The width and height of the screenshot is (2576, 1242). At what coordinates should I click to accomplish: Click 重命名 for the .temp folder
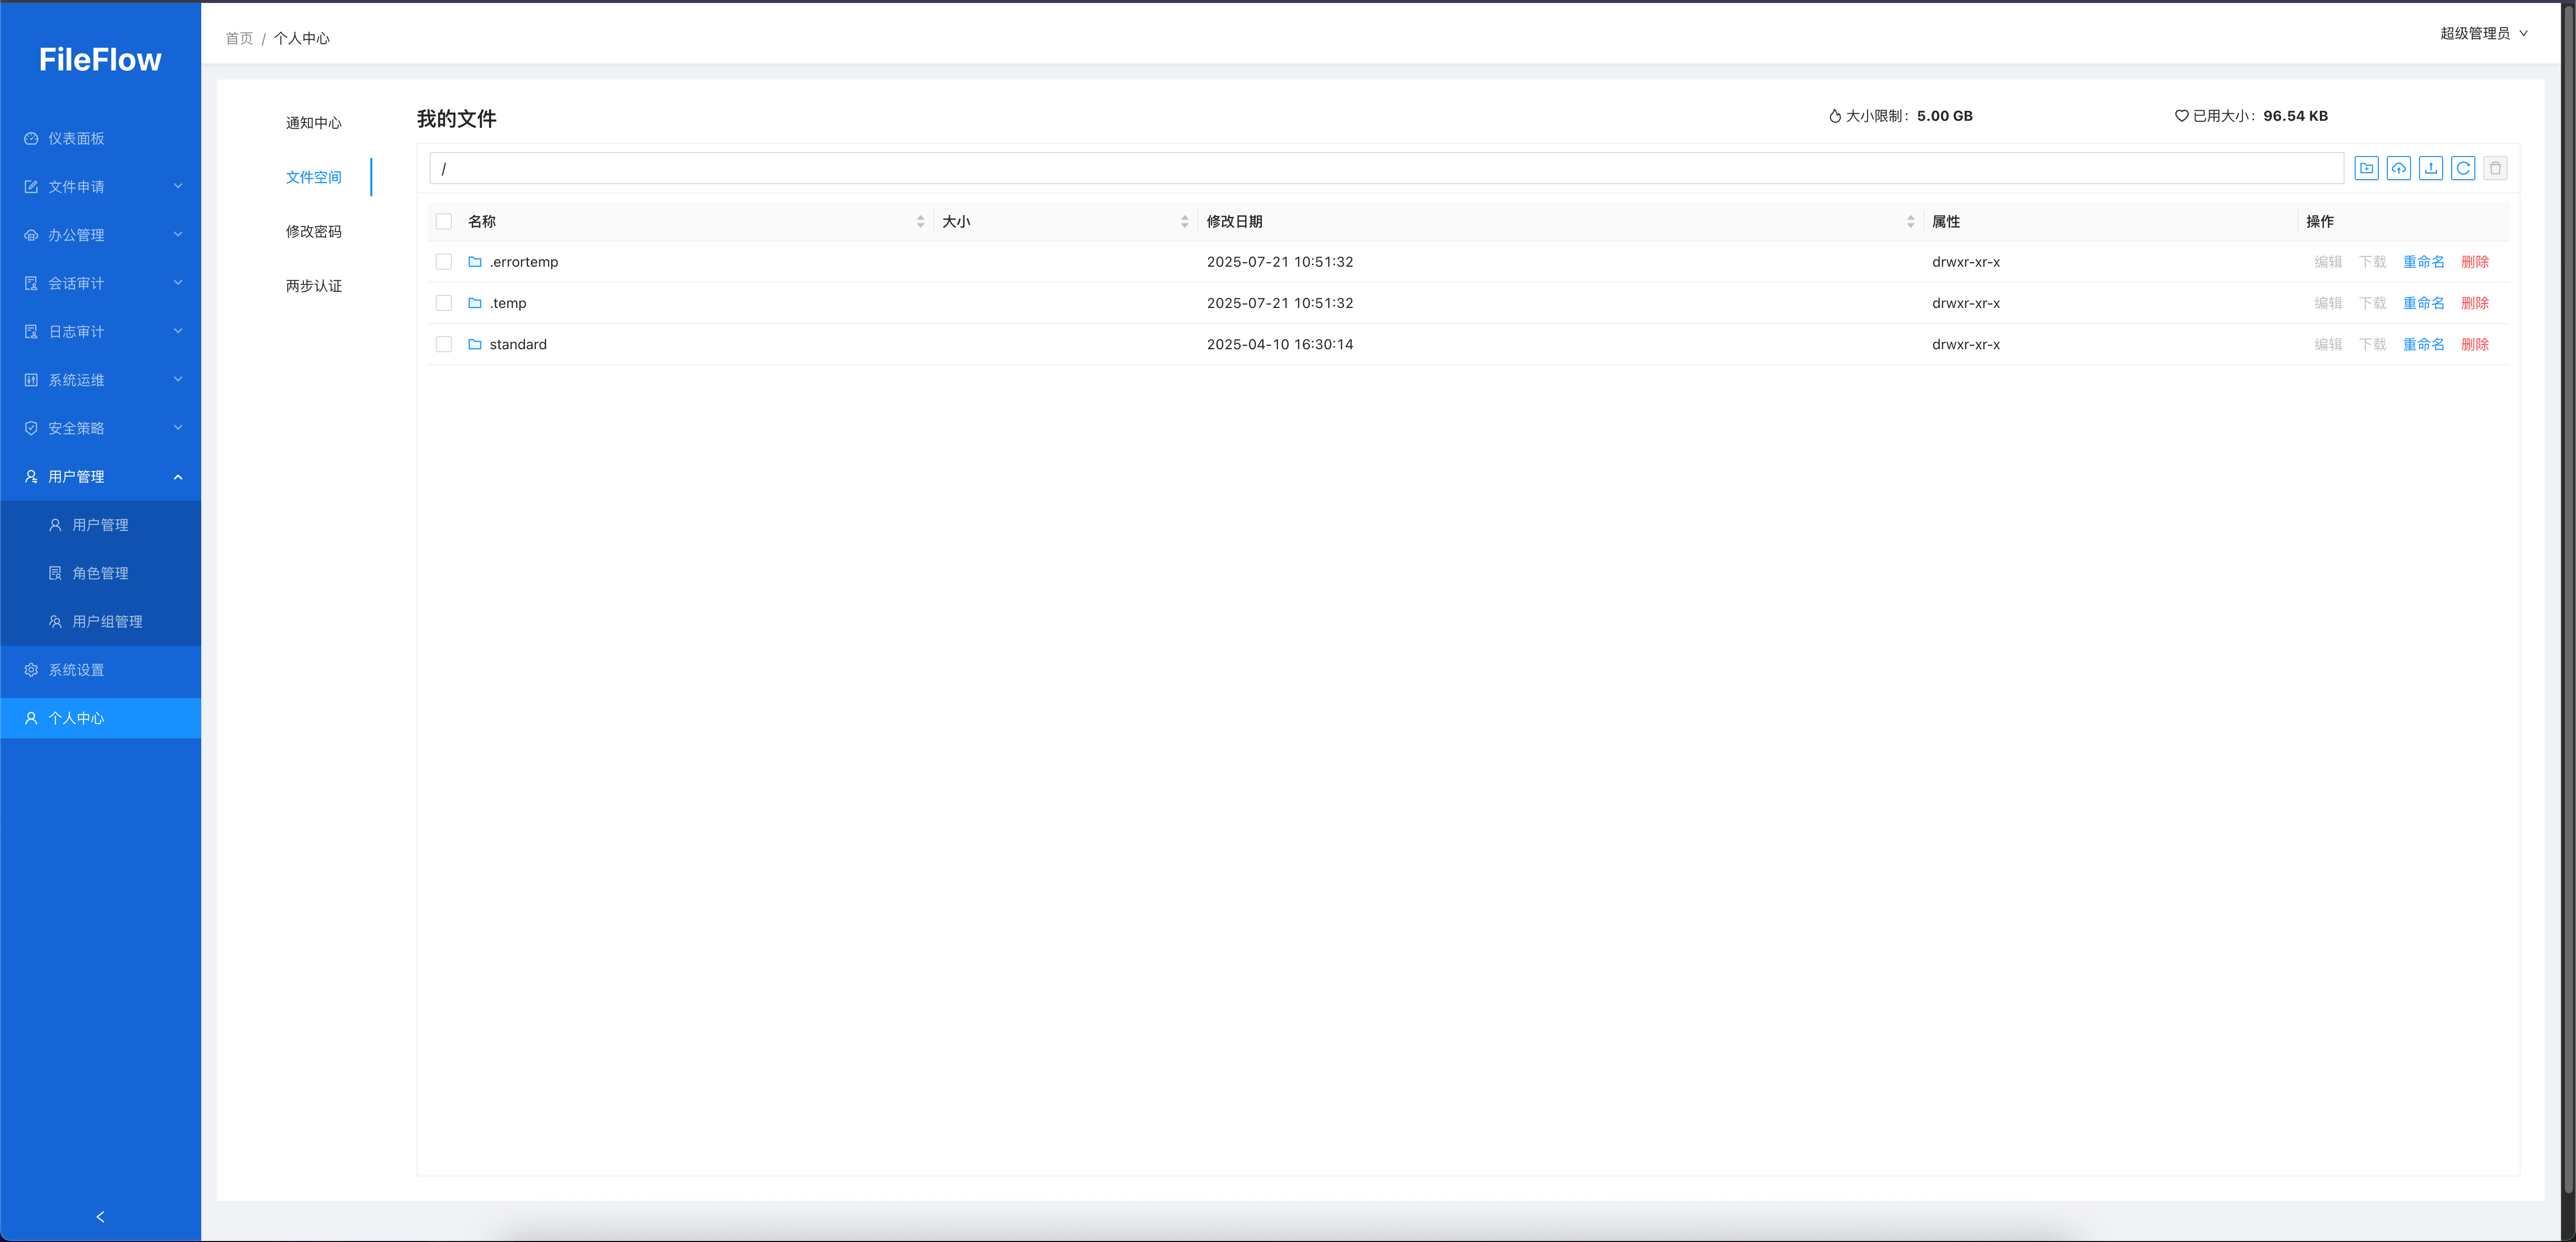(x=2423, y=303)
